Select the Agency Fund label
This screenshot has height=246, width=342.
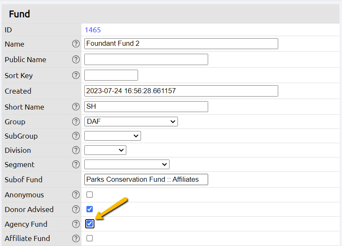(26, 224)
